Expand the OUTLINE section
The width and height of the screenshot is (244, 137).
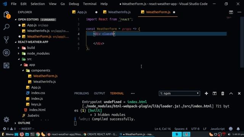(24, 123)
